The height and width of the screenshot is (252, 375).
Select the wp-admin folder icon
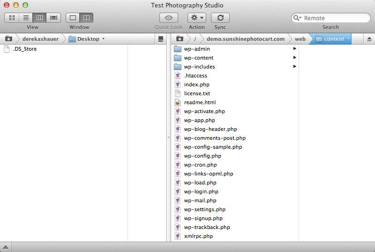(x=178, y=49)
